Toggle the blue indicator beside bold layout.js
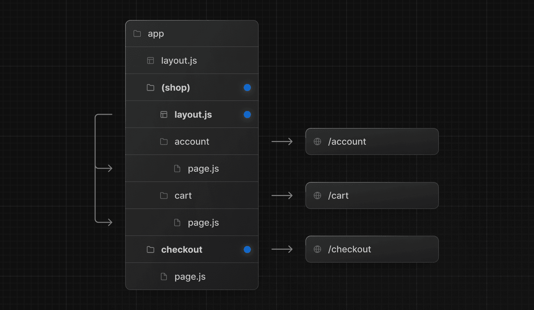The height and width of the screenshot is (310, 534). 247,114
